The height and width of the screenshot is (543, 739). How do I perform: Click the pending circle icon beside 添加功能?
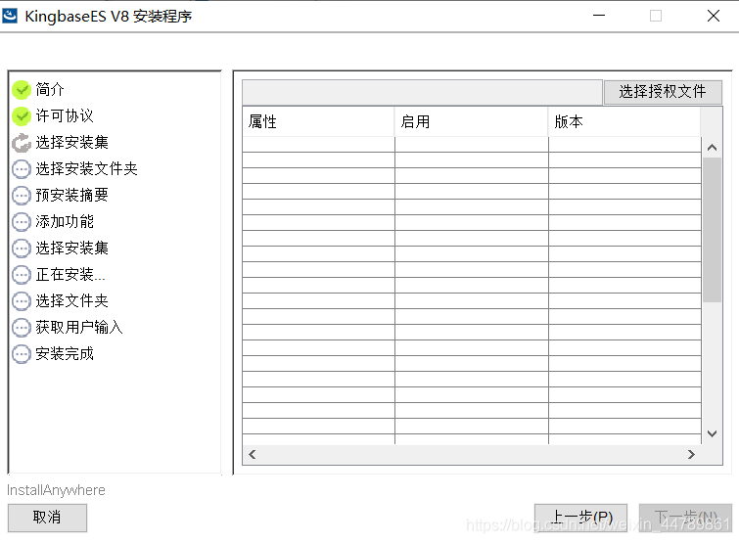[22, 222]
